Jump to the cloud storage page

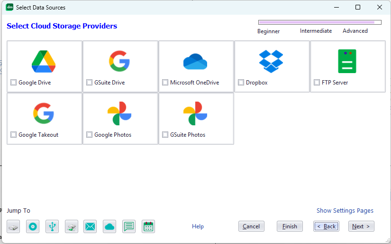(109, 226)
